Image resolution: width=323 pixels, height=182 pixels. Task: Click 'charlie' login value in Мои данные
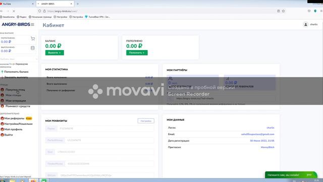[271, 128]
